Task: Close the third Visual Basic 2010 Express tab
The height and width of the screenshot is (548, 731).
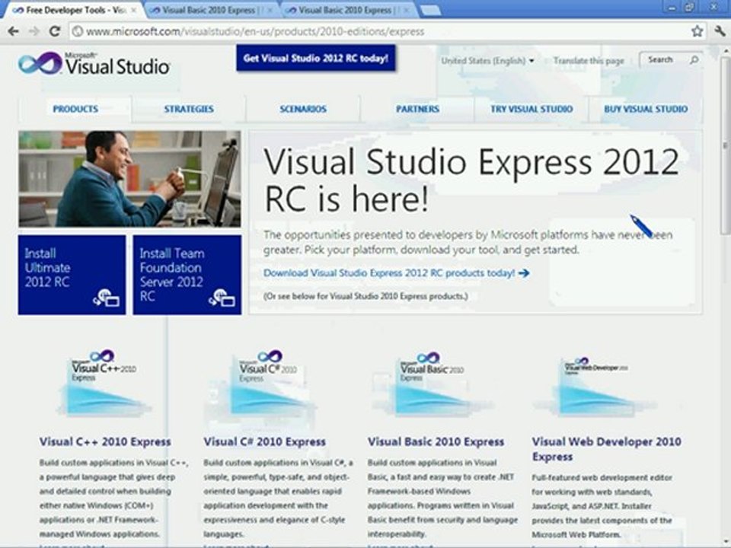Action: point(406,10)
